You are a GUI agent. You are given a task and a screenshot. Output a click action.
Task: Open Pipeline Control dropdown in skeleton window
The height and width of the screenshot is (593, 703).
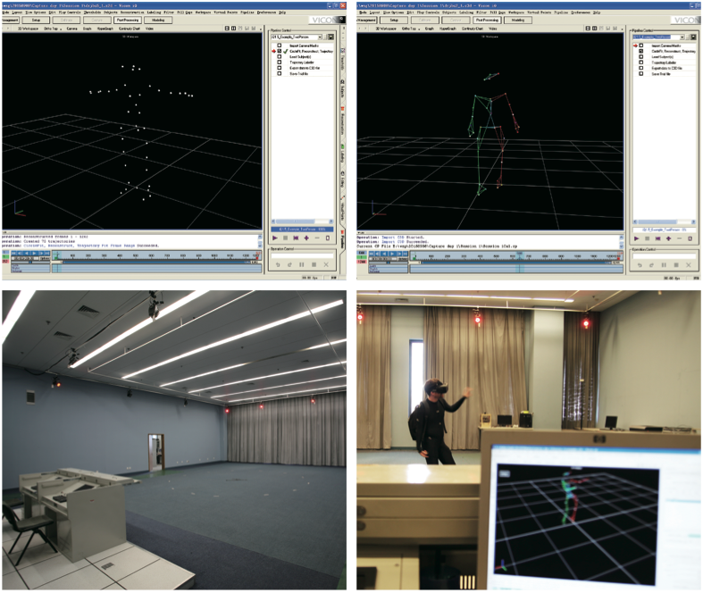click(x=682, y=38)
